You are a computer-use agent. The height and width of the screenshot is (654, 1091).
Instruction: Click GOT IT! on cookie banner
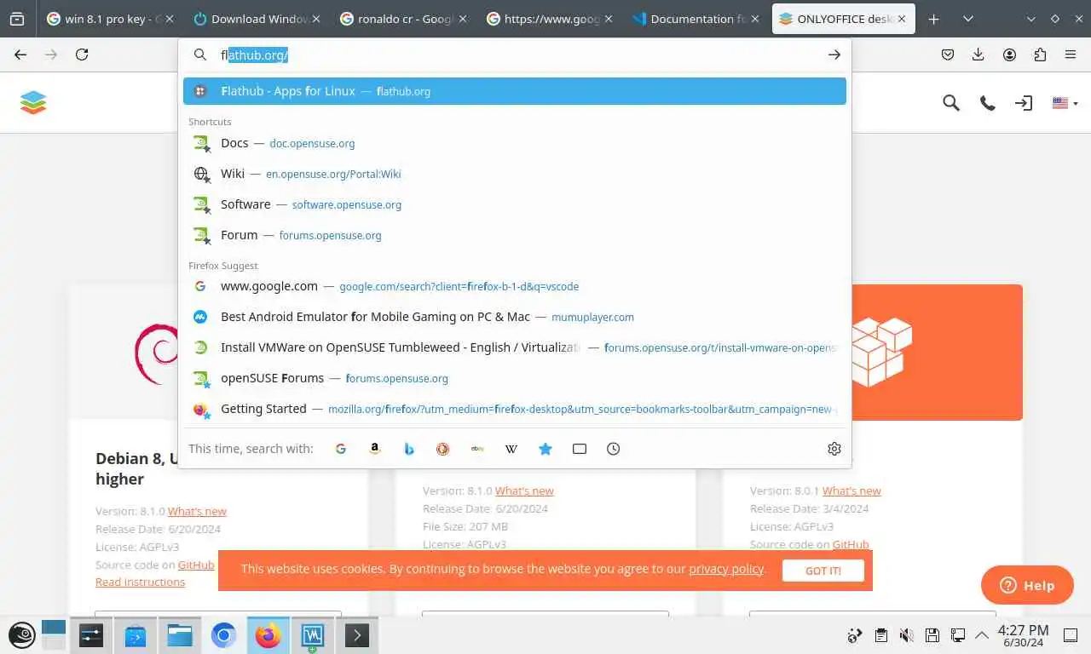823,571
